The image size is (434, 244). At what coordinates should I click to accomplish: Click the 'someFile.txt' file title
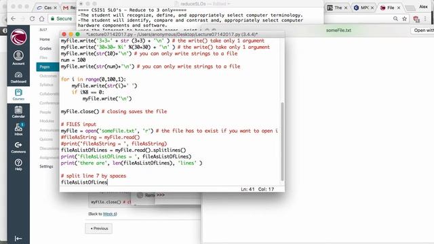(338, 30)
